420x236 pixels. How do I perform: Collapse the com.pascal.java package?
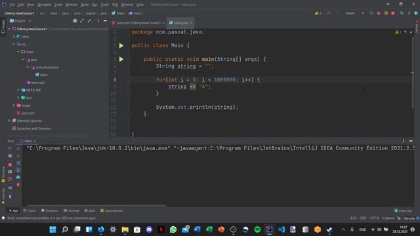[x=28, y=67]
